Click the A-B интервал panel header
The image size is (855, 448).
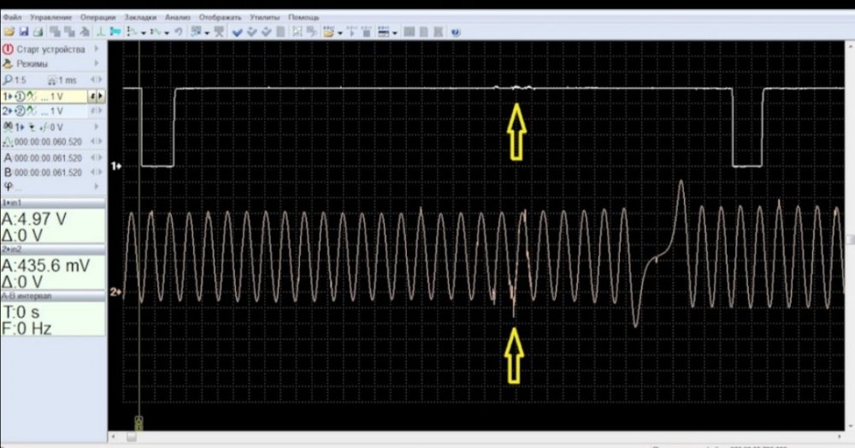[53, 296]
